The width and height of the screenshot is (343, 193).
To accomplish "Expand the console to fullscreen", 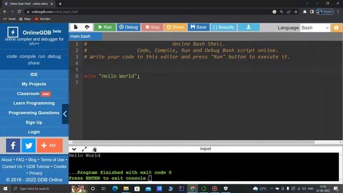I will pyautogui.click(x=84, y=149).
